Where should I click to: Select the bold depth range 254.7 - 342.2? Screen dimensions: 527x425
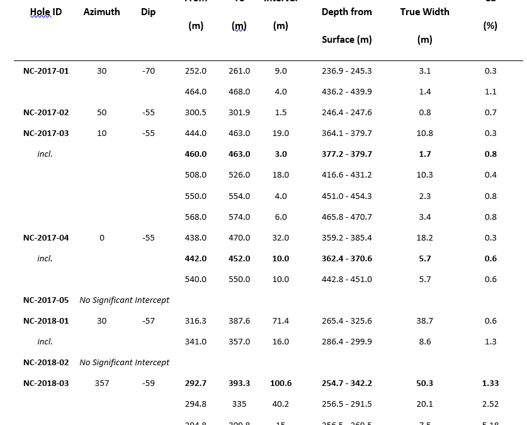click(347, 383)
